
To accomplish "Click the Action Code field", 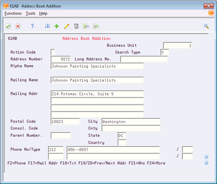I will tap(53, 52).
